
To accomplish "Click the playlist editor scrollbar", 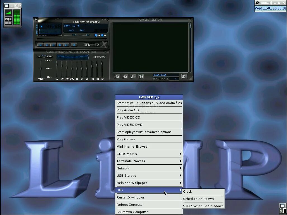I will click(190, 47).
